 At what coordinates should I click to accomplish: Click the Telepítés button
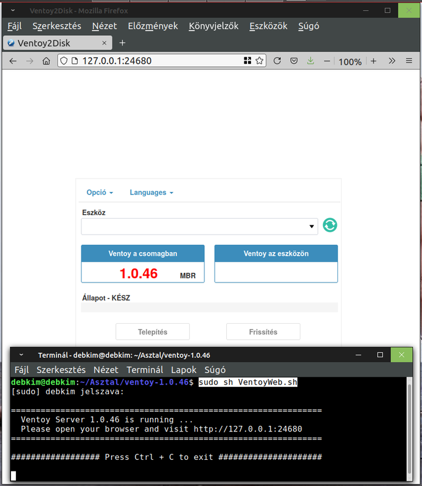153,332
